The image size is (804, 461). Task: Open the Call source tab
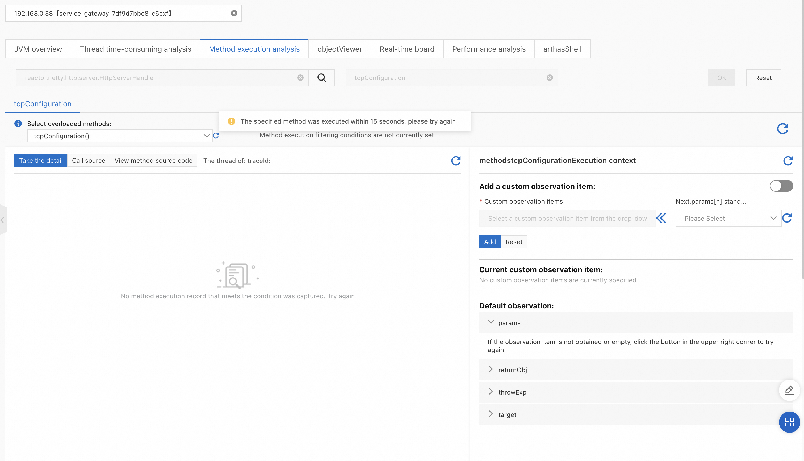[88, 161]
